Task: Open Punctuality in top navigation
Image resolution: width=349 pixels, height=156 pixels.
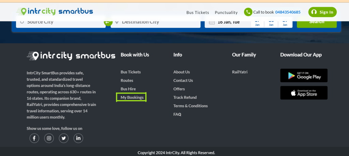Action: [226, 13]
